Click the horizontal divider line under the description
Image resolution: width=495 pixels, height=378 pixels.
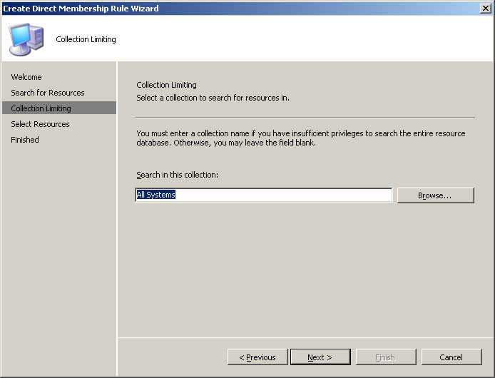point(305,118)
